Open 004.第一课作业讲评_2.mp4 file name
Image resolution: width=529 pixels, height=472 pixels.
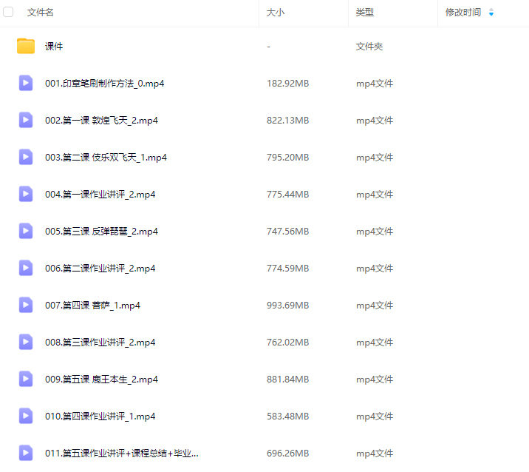(100, 195)
